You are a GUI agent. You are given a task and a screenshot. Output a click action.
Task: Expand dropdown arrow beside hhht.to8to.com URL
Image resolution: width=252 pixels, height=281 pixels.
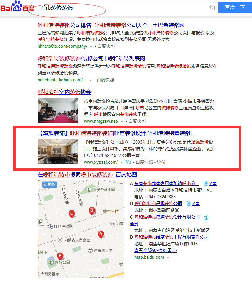tap(91, 46)
